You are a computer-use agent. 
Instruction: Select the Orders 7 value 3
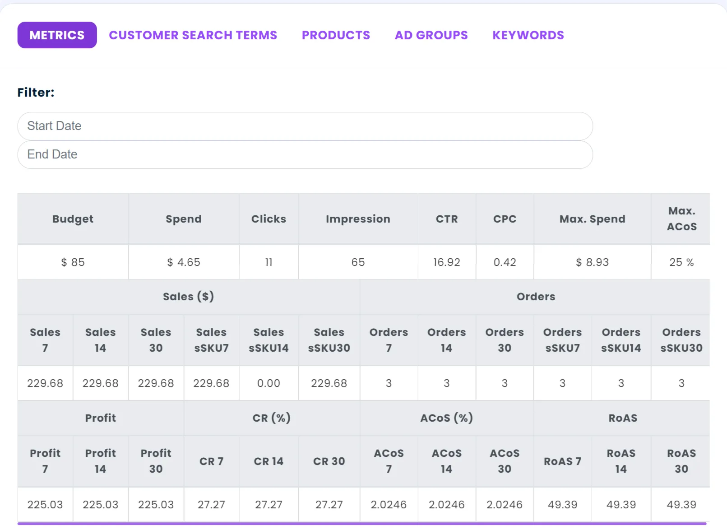point(389,383)
